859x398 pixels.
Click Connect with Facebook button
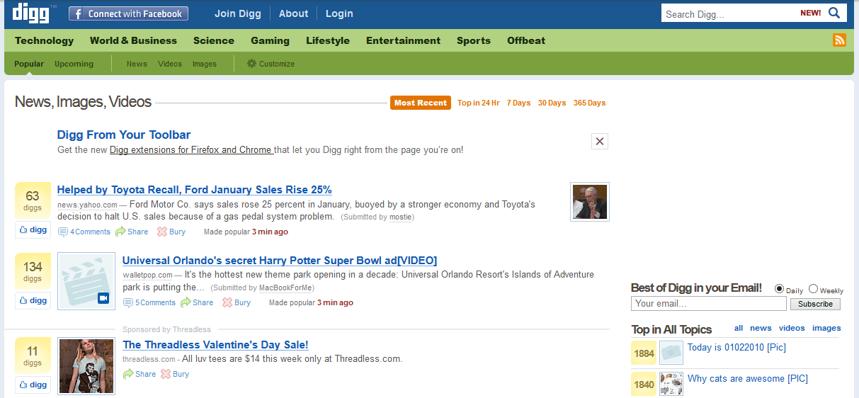[129, 13]
